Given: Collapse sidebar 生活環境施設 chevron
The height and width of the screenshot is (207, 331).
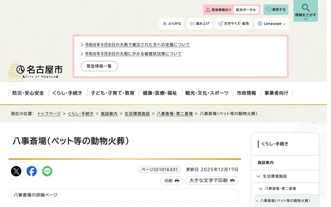Looking at the screenshot, I should pos(258,176).
